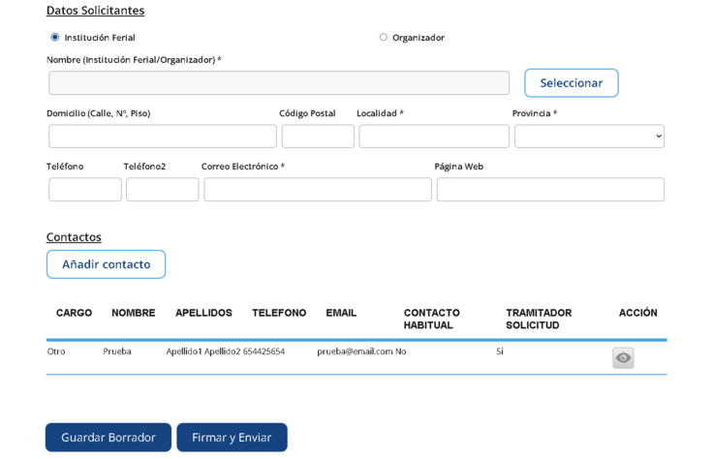This screenshot has width=713, height=459.
Task: Click the Página Web text field
Action: pyautogui.click(x=550, y=190)
